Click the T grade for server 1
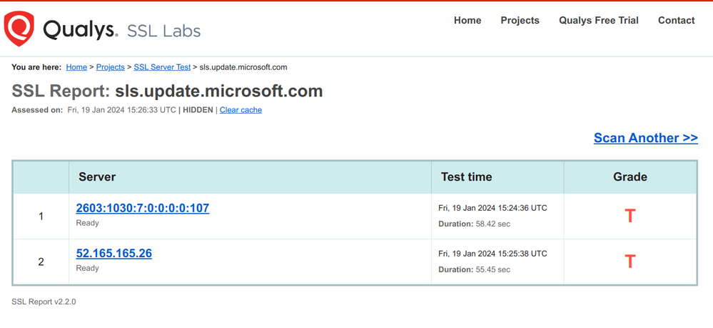Viewport: 713px width, 328px height. pos(629,216)
